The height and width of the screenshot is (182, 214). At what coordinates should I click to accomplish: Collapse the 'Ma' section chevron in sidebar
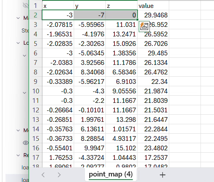click(18, 18)
